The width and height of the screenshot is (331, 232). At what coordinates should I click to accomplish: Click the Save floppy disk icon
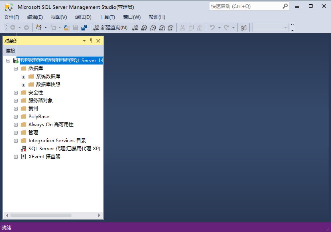[75, 27]
